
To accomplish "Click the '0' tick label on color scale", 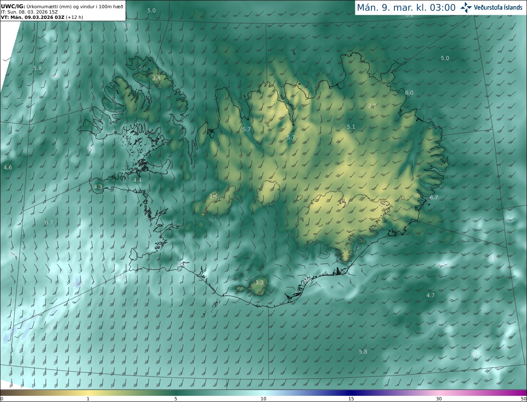I will (2, 399).
